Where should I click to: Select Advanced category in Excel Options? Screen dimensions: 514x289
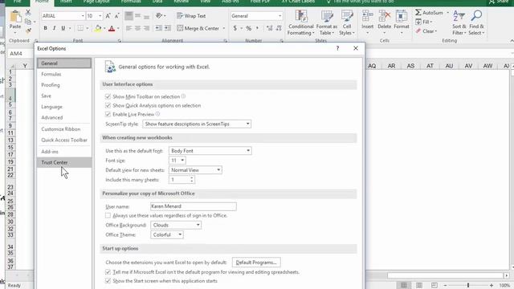point(64,117)
